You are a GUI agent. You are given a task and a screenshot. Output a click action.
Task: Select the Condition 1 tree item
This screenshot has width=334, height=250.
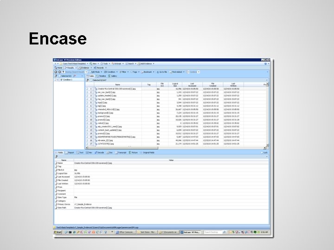tap(68, 80)
